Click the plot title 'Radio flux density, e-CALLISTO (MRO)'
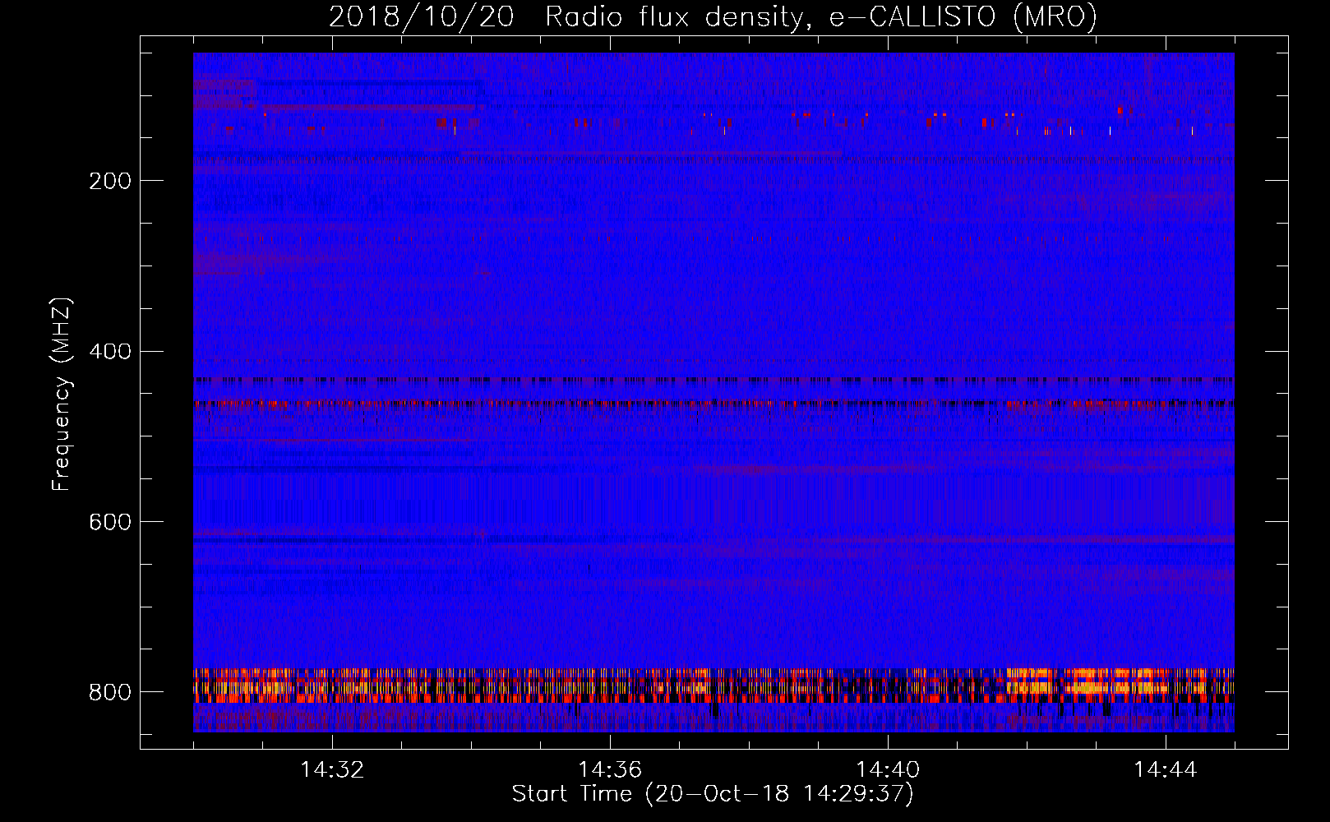This screenshot has width=1330, height=822. [821, 16]
